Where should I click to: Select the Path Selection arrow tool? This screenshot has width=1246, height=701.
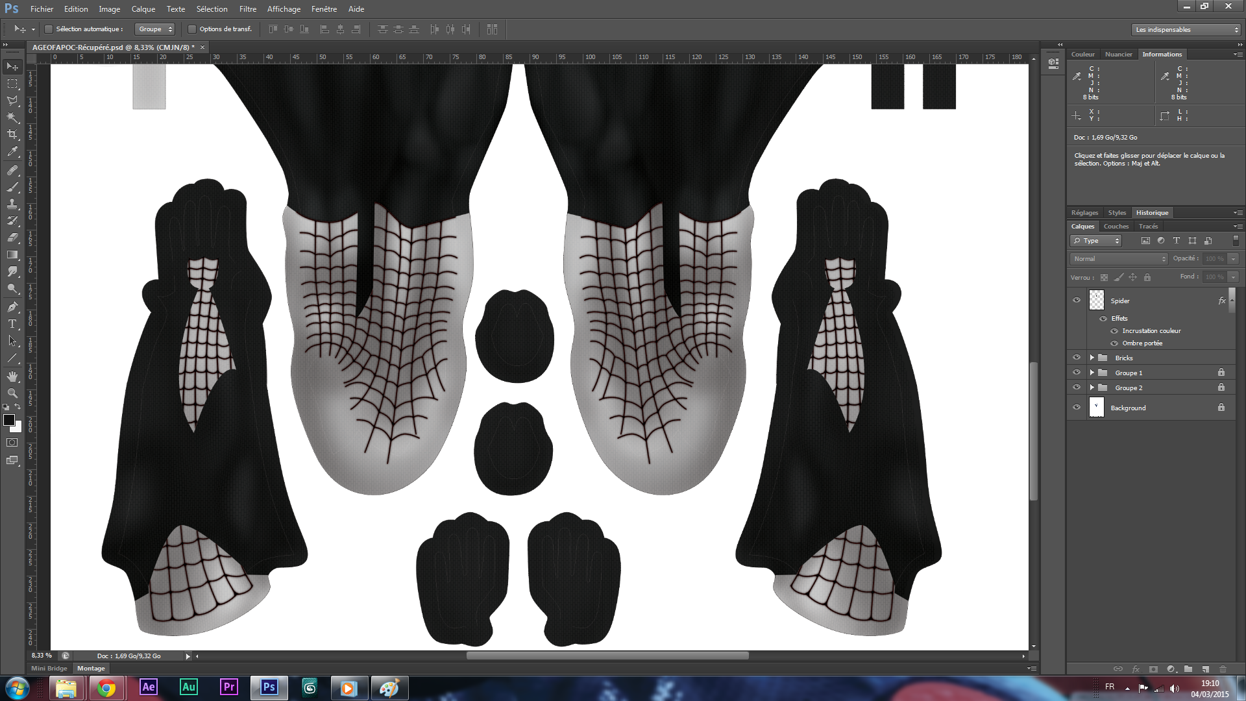(12, 340)
